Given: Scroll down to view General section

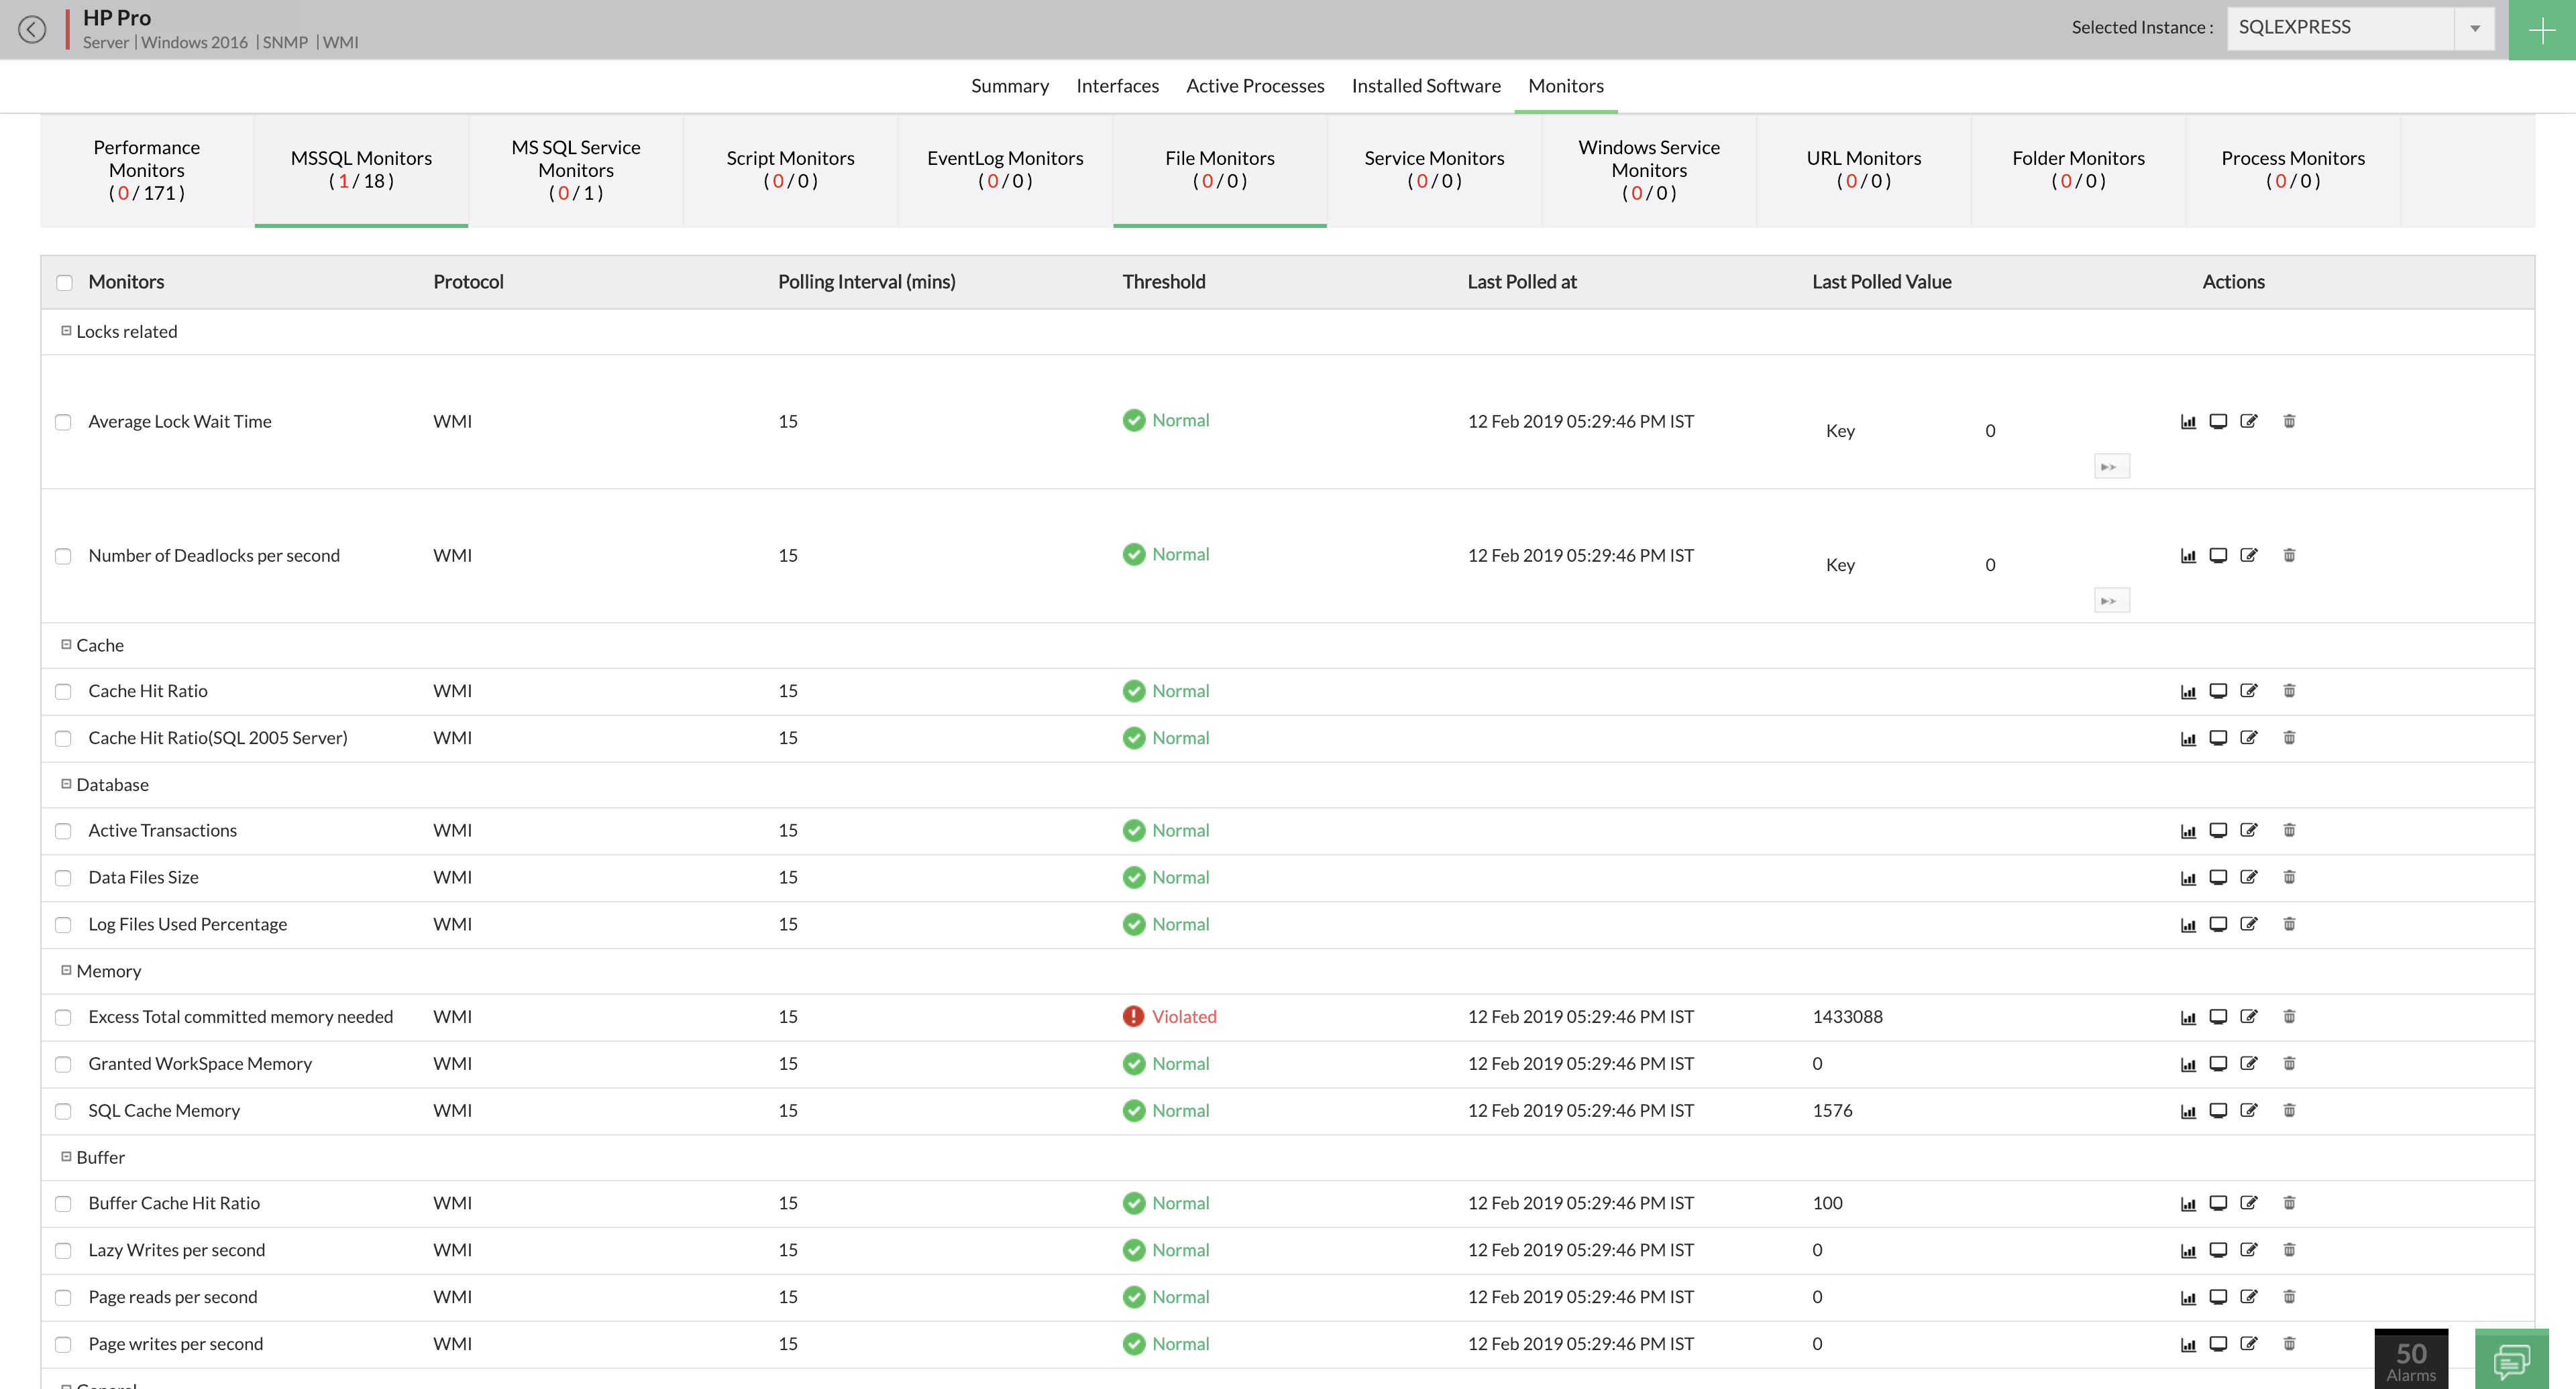Looking at the screenshot, I should point(103,1384).
